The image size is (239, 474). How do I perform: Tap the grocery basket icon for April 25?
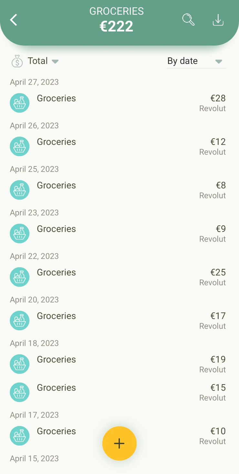click(x=20, y=190)
